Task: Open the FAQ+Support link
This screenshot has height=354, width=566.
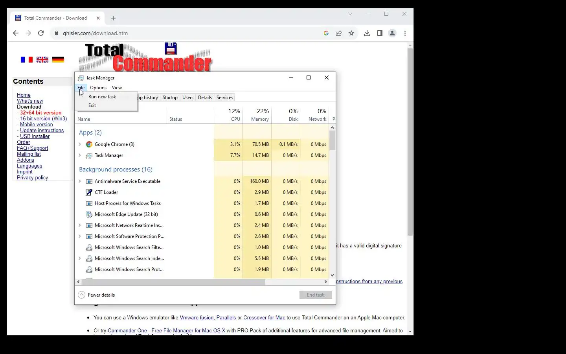Action: [x=32, y=148]
